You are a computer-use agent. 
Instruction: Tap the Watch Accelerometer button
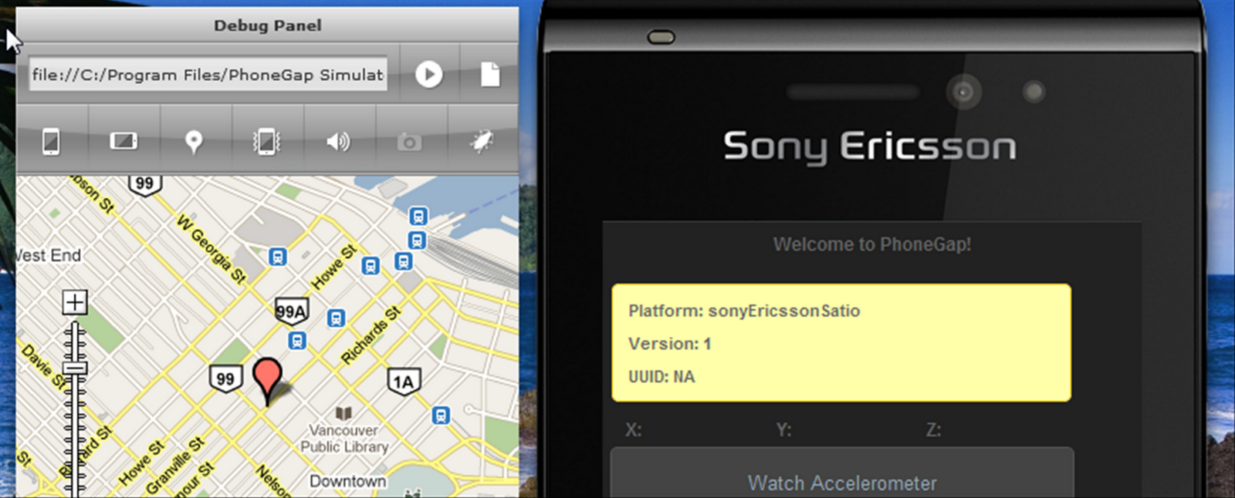[842, 482]
